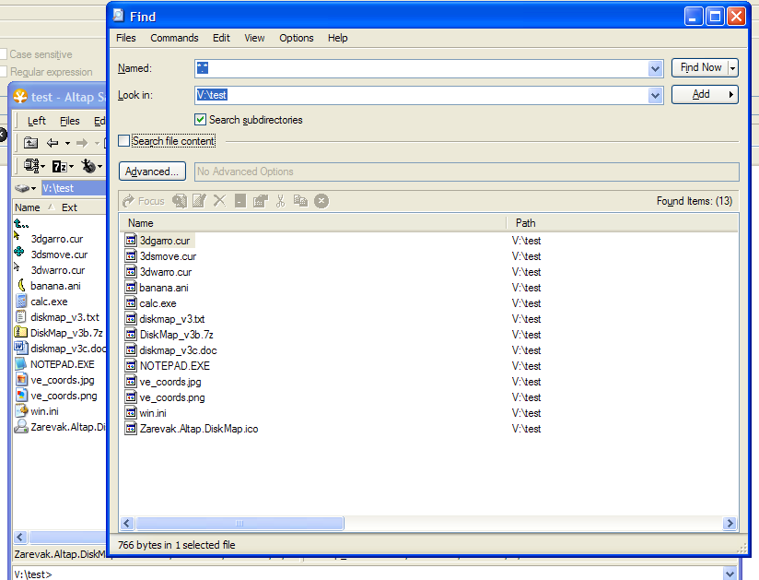The image size is (759, 580).
Task: Toggle Regular expression in the background window
Action: coord(3,72)
